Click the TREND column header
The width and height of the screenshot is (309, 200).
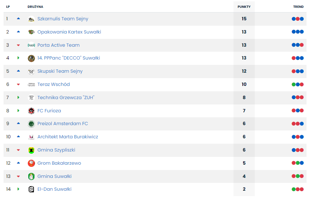coord(298,7)
